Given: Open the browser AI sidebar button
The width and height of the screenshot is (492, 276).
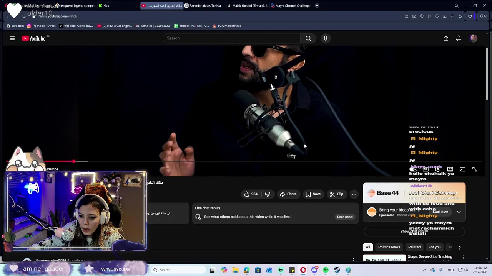Looking at the screenshot, I should [x=483, y=16].
